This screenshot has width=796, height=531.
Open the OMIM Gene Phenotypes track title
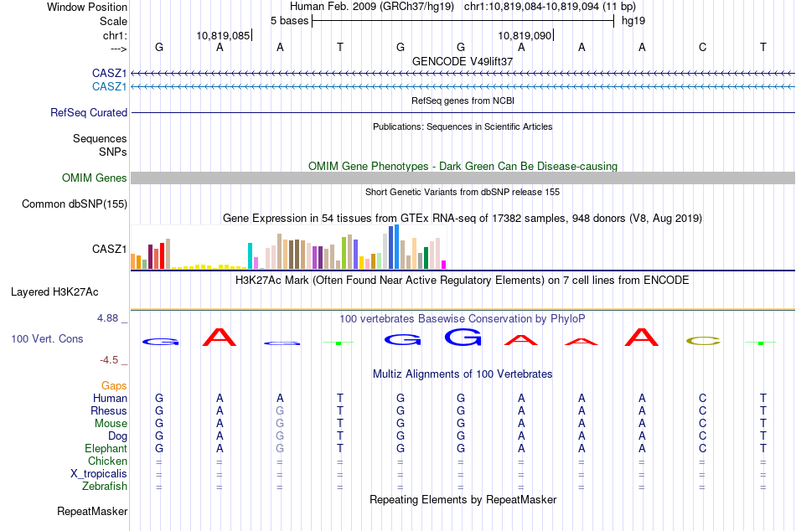(463, 166)
